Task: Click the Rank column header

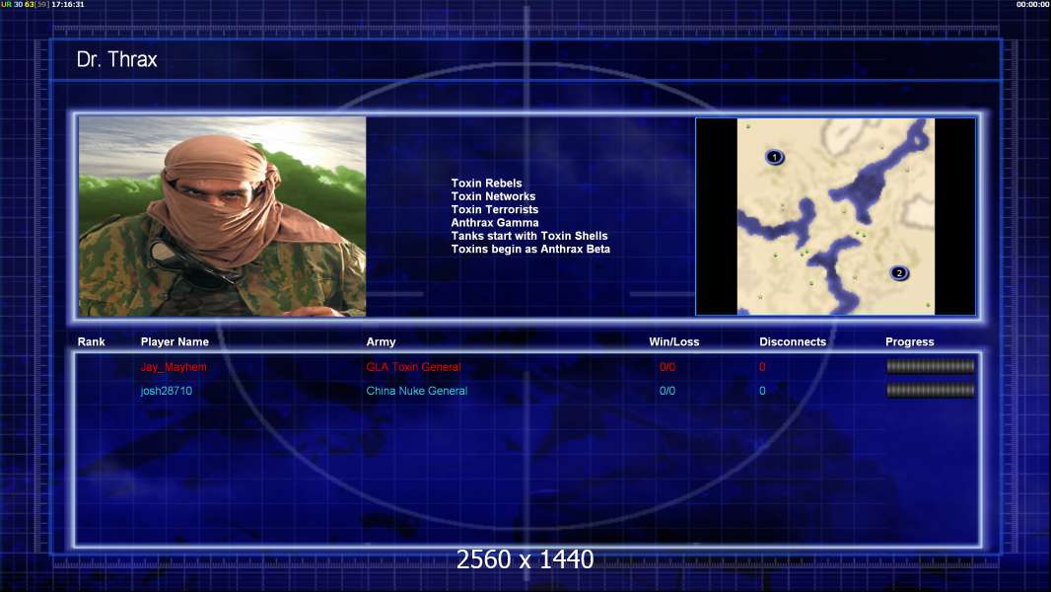Action: click(91, 342)
